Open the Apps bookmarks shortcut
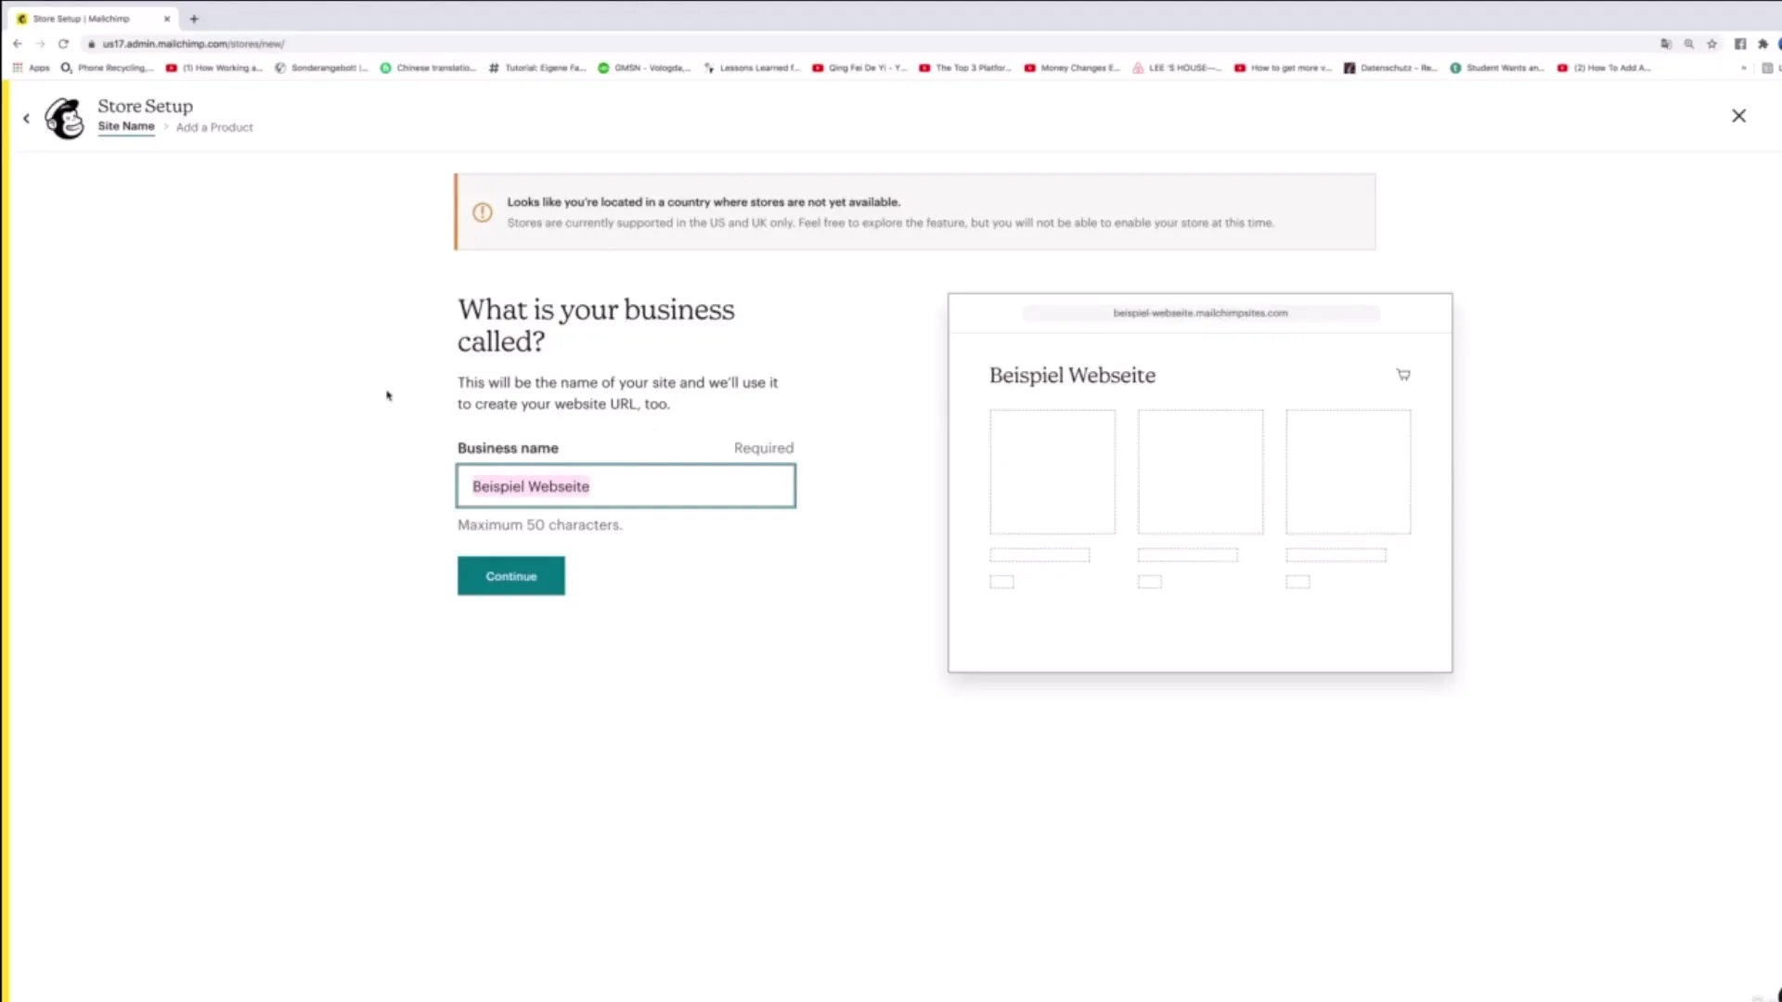The height and width of the screenshot is (1002, 1782). coord(31,68)
